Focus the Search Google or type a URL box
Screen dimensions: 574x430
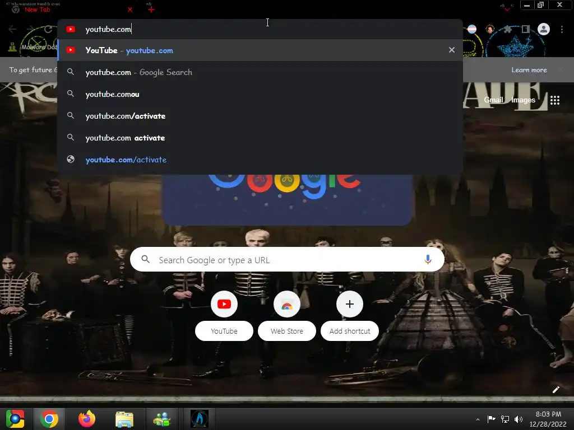point(288,260)
